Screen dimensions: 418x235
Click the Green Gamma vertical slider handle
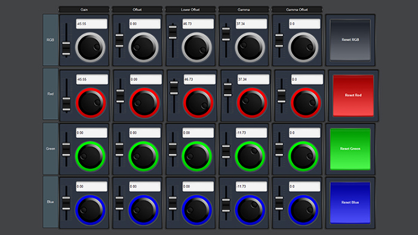click(226, 151)
